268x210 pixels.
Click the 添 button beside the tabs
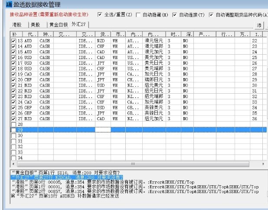click(x=259, y=25)
